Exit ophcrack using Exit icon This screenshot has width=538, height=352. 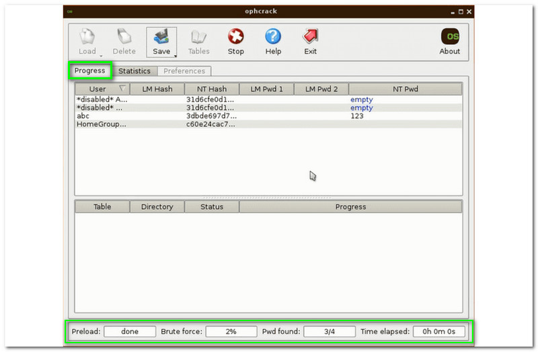tap(310, 36)
